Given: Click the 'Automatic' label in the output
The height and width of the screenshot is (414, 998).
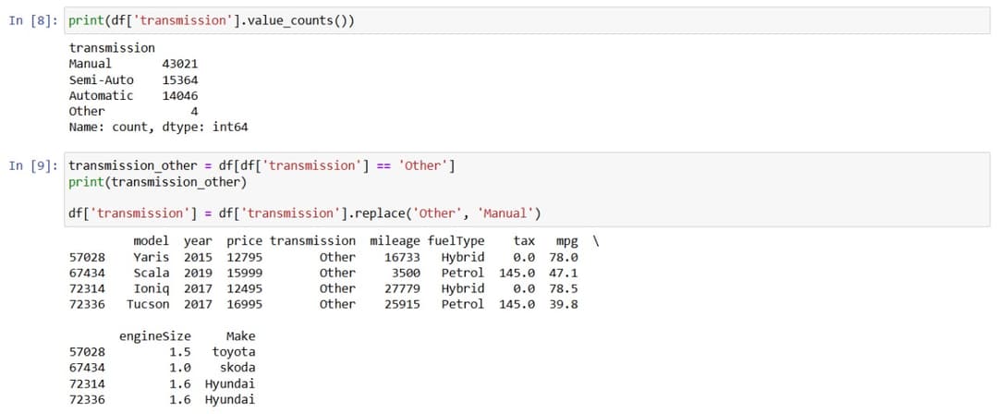Looking at the screenshot, I should pos(102,95).
